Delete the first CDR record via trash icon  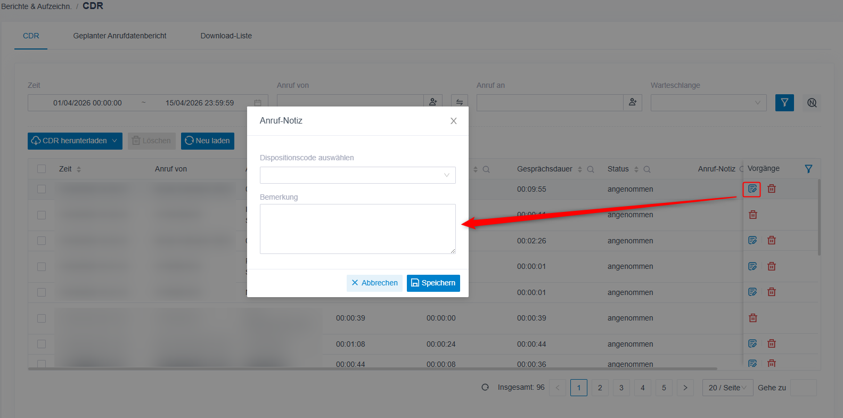[x=772, y=189]
